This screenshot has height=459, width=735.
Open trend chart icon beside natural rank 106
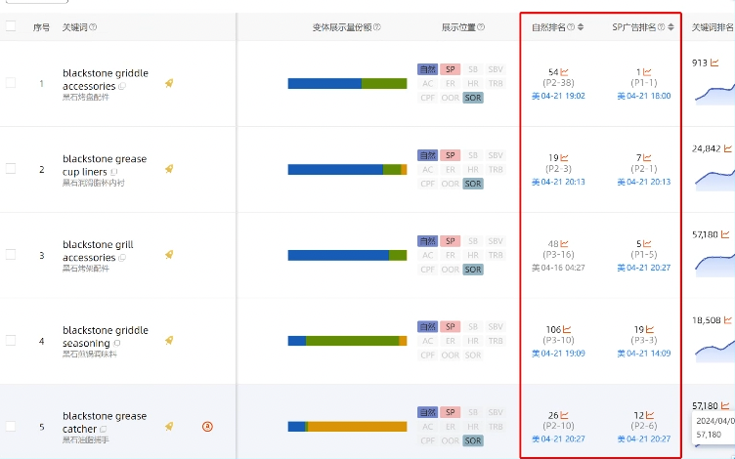567,329
